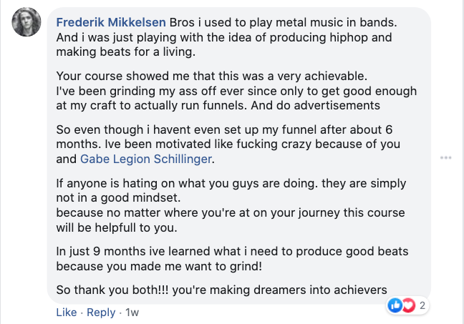
Task: Click the 'will be helpfull to you.' line
Action: coord(117,227)
